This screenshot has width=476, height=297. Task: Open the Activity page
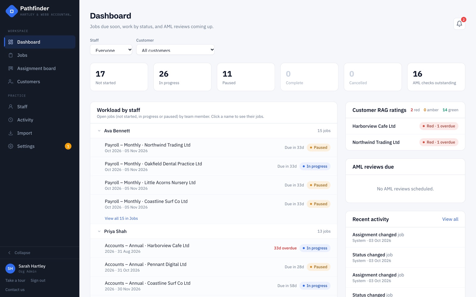(x=40, y=120)
